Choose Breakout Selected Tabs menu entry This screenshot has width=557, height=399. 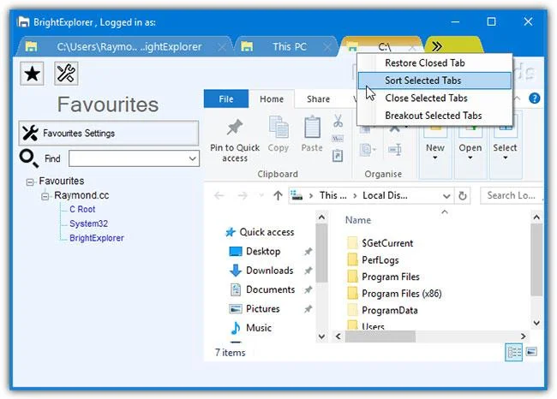click(434, 116)
